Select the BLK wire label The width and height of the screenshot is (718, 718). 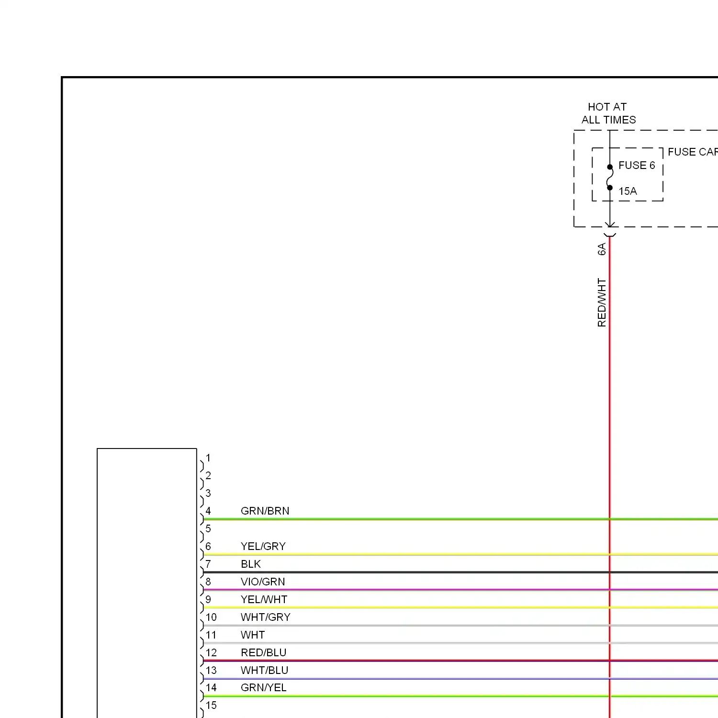click(x=250, y=564)
